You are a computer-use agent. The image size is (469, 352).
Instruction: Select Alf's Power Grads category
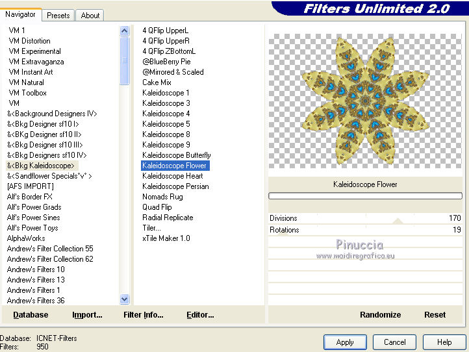34,207
